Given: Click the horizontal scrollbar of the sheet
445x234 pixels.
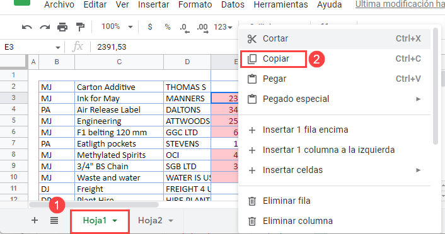Looking at the screenshot, I should pyautogui.click(x=94, y=204).
